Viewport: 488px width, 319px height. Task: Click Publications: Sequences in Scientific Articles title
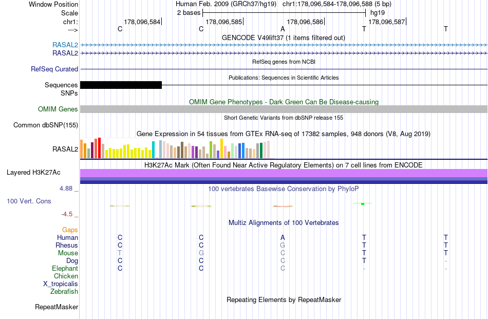pyautogui.click(x=284, y=78)
